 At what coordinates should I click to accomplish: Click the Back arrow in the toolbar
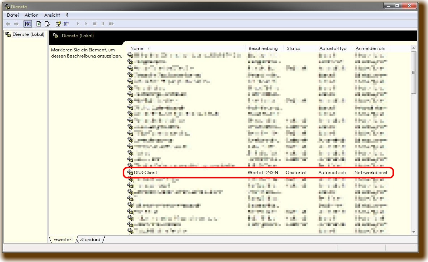click(x=8, y=24)
